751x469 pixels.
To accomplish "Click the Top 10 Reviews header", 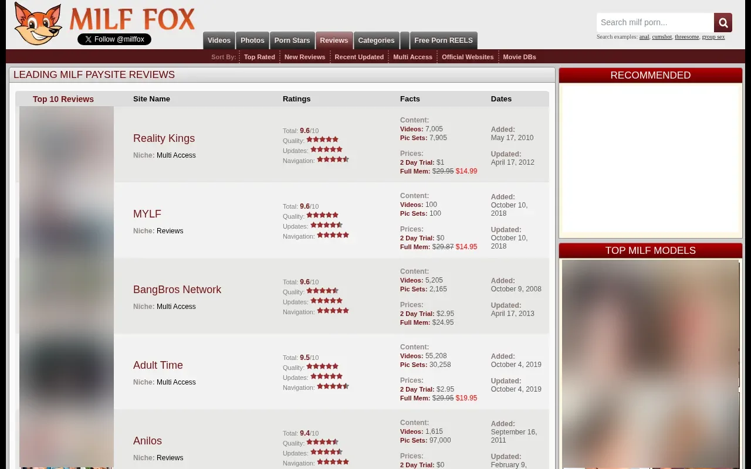I will coord(63,99).
